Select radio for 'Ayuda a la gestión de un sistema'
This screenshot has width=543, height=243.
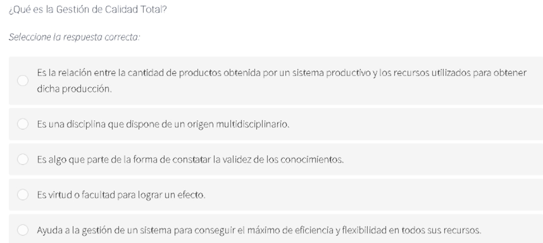(x=23, y=230)
